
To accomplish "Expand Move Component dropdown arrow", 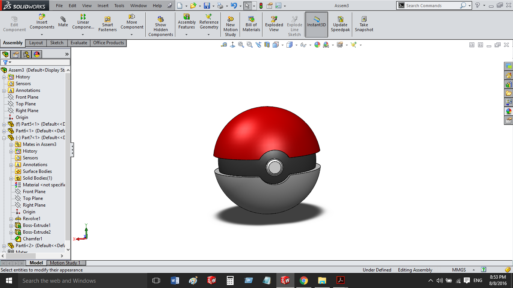I will pos(132,35).
